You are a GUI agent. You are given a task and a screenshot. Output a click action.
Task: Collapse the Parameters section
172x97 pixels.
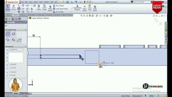click(x=26, y=47)
